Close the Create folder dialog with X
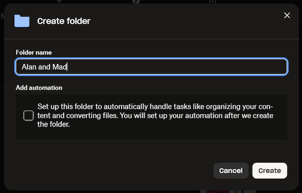The height and width of the screenshot is (193, 302). [x=287, y=16]
